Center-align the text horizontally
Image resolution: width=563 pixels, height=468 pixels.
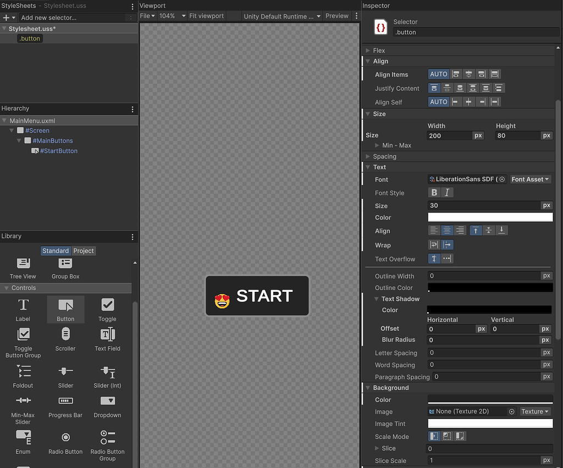point(446,230)
